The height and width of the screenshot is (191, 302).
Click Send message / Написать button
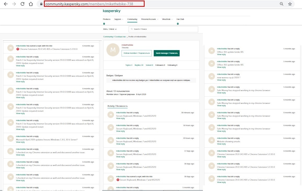click(167, 53)
